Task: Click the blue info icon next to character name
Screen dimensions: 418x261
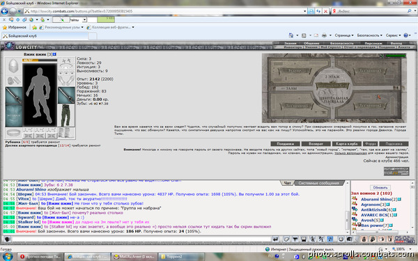Action: 54,54
